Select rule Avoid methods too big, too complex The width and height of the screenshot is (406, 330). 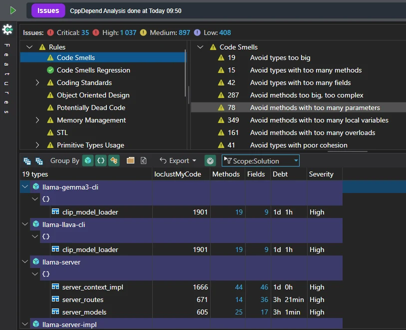[x=307, y=95]
